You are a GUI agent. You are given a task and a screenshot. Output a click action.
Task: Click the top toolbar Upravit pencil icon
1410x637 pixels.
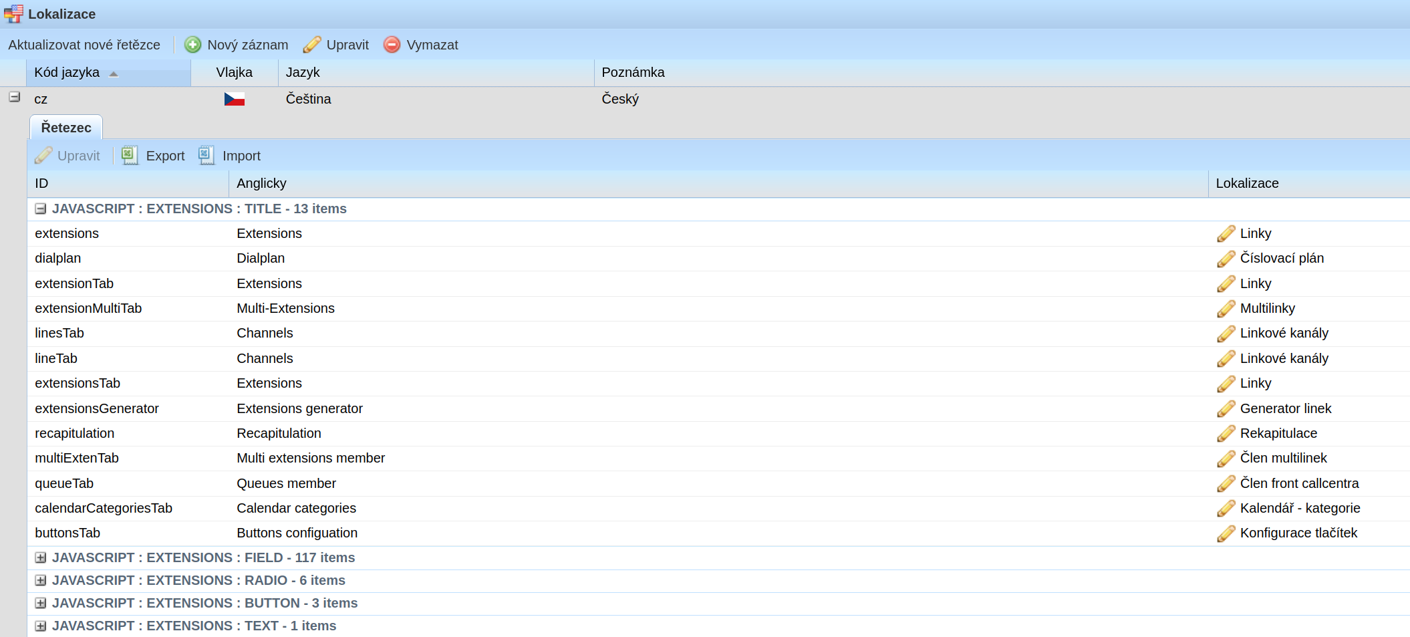(x=312, y=45)
